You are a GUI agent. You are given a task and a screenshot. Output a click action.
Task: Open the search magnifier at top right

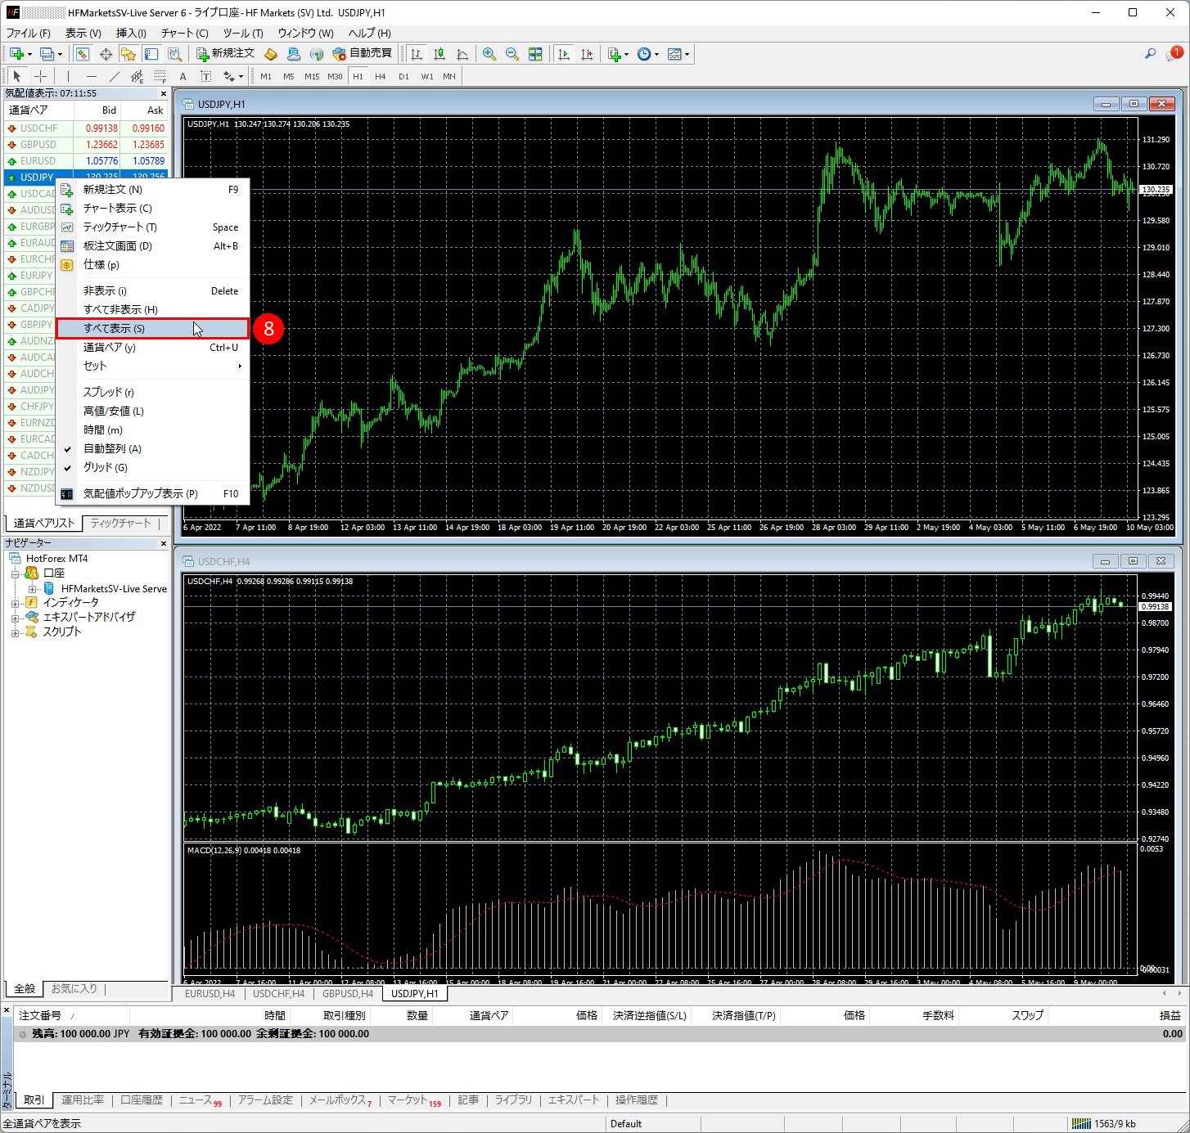point(1150,54)
